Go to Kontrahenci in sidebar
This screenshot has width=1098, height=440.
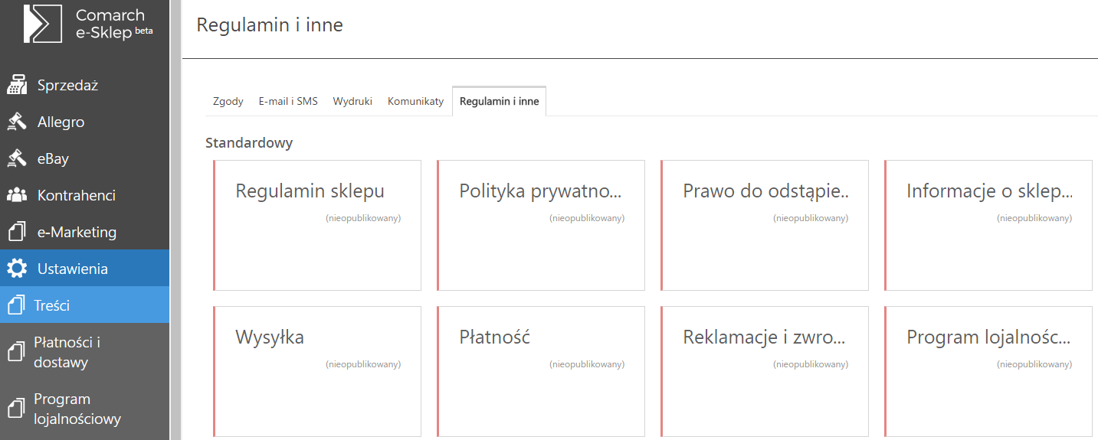coord(84,195)
